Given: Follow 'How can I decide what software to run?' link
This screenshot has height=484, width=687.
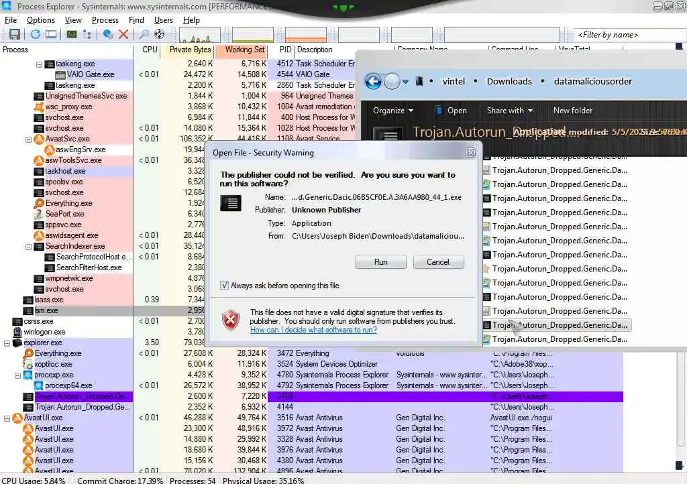Looking at the screenshot, I should 313,330.
